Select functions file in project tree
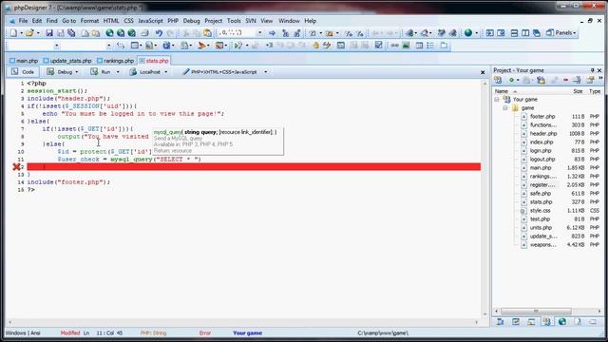The height and width of the screenshot is (342, 608). tap(543, 125)
